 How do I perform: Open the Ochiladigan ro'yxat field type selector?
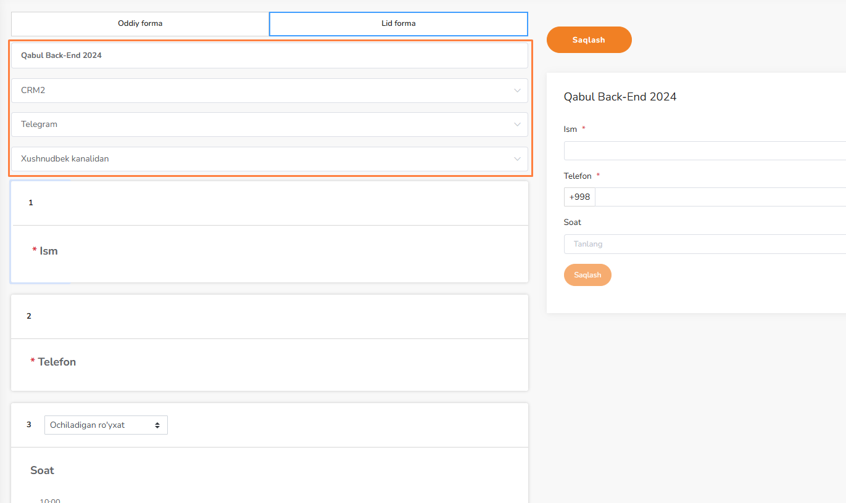(106, 425)
